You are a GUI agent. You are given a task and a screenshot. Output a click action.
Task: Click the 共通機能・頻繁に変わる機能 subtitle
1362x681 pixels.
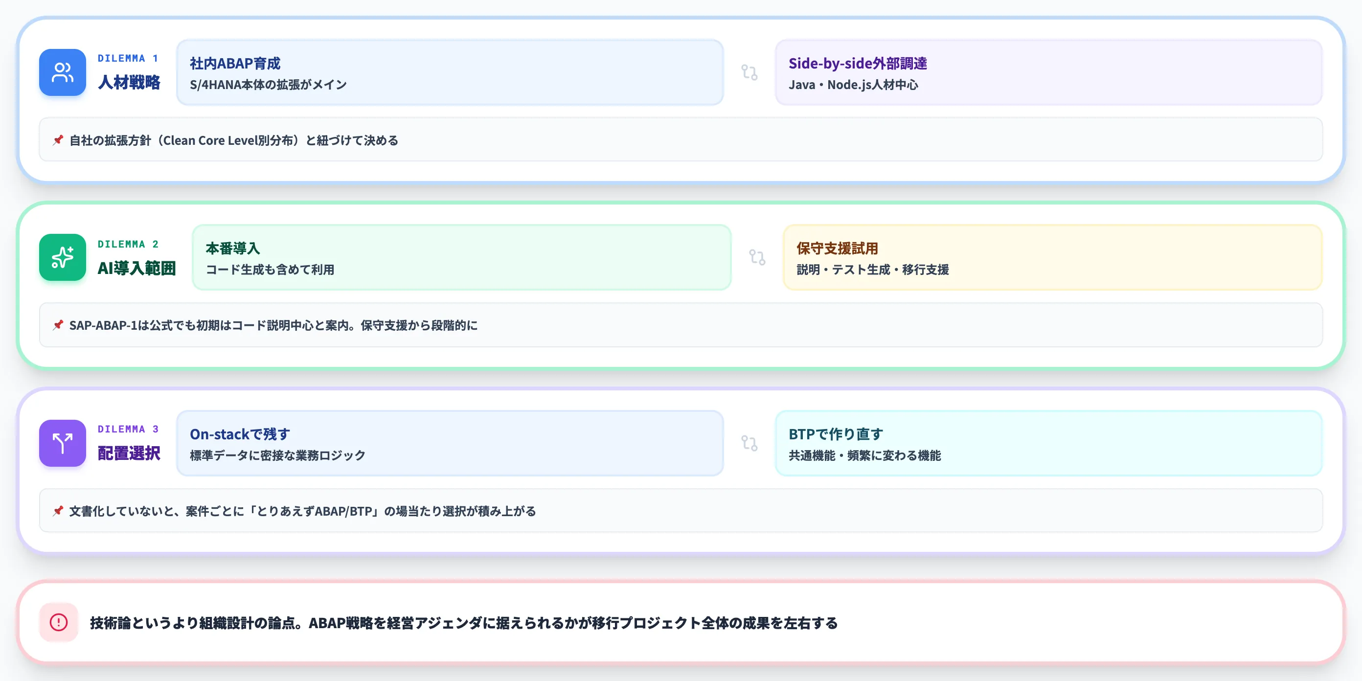[x=864, y=455]
